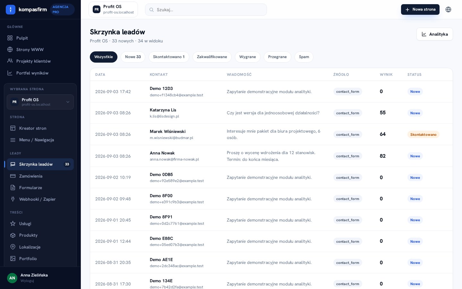The image size is (462, 289).
Task: Filter leads by Nowe 33
Action: pyautogui.click(x=133, y=57)
